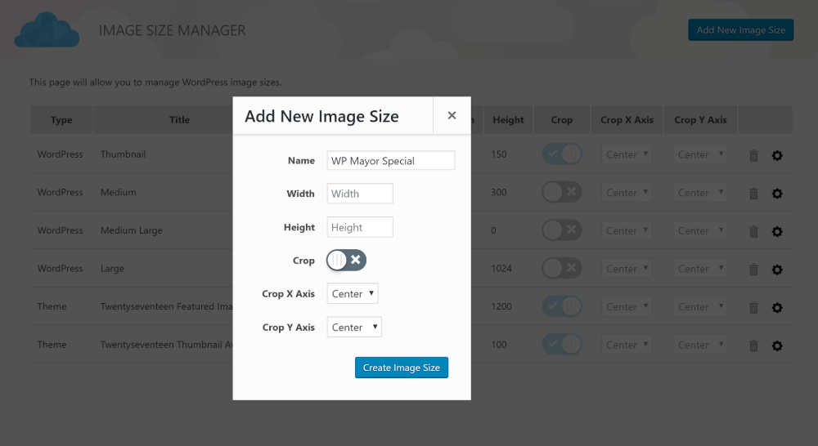Select the Twentyseventeen Featured Image title
The width and height of the screenshot is (818, 446).
tap(166, 306)
